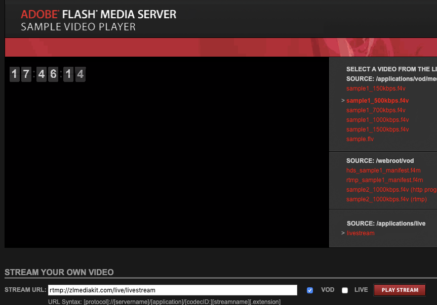Play the sample.flv file
This screenshot has width=437, height=305.
click(x=360, y=139)
